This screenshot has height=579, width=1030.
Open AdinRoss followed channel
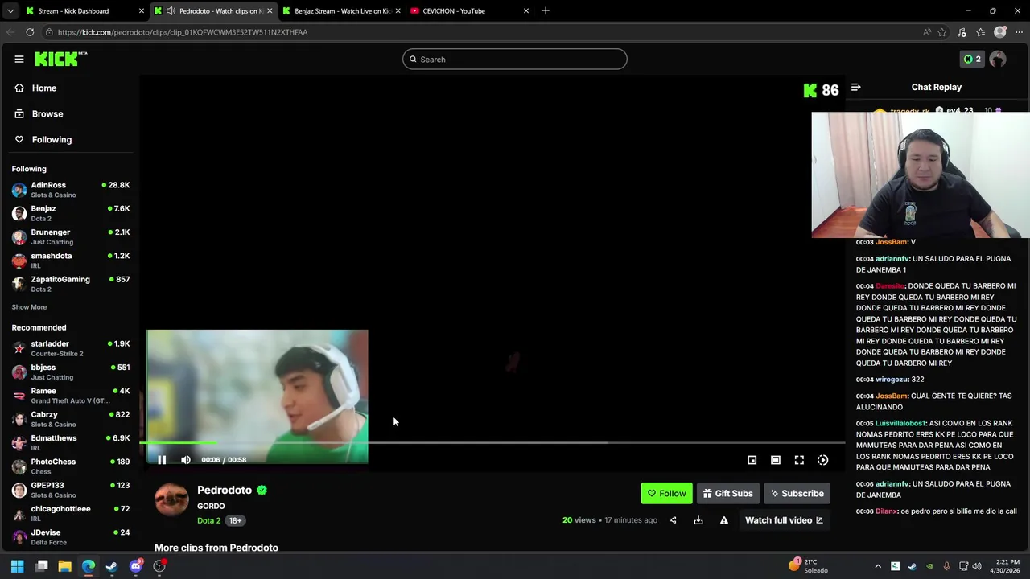point(71,190)
